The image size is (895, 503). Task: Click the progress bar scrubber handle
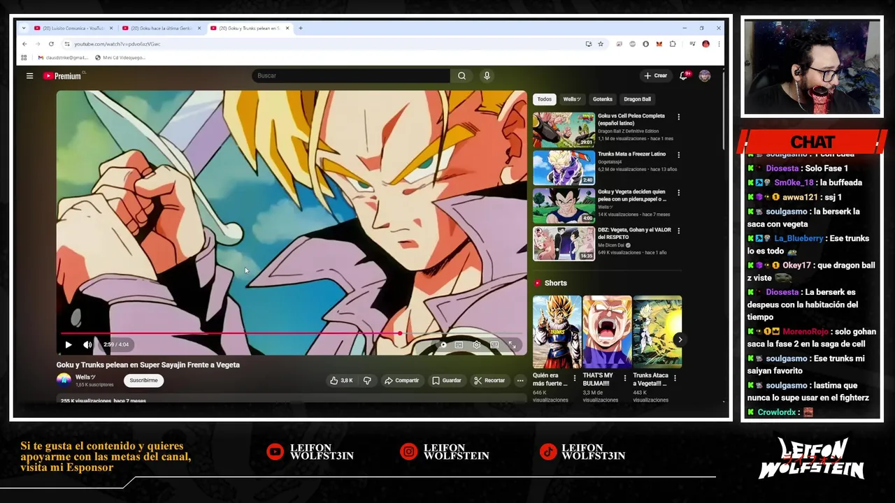click(400, 333)
